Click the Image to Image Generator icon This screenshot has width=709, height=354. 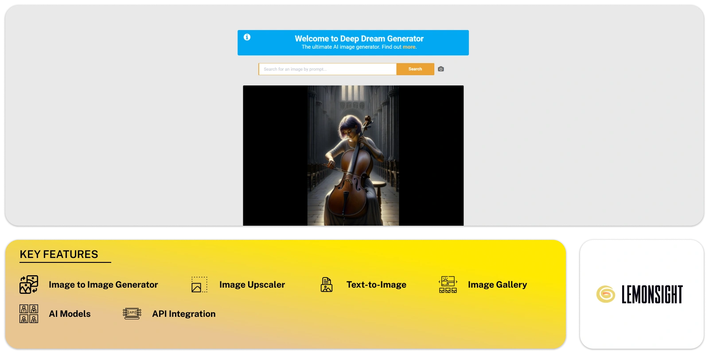coord(29,285)
